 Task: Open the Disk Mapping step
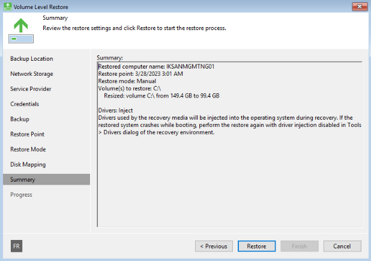pos(28,165)
